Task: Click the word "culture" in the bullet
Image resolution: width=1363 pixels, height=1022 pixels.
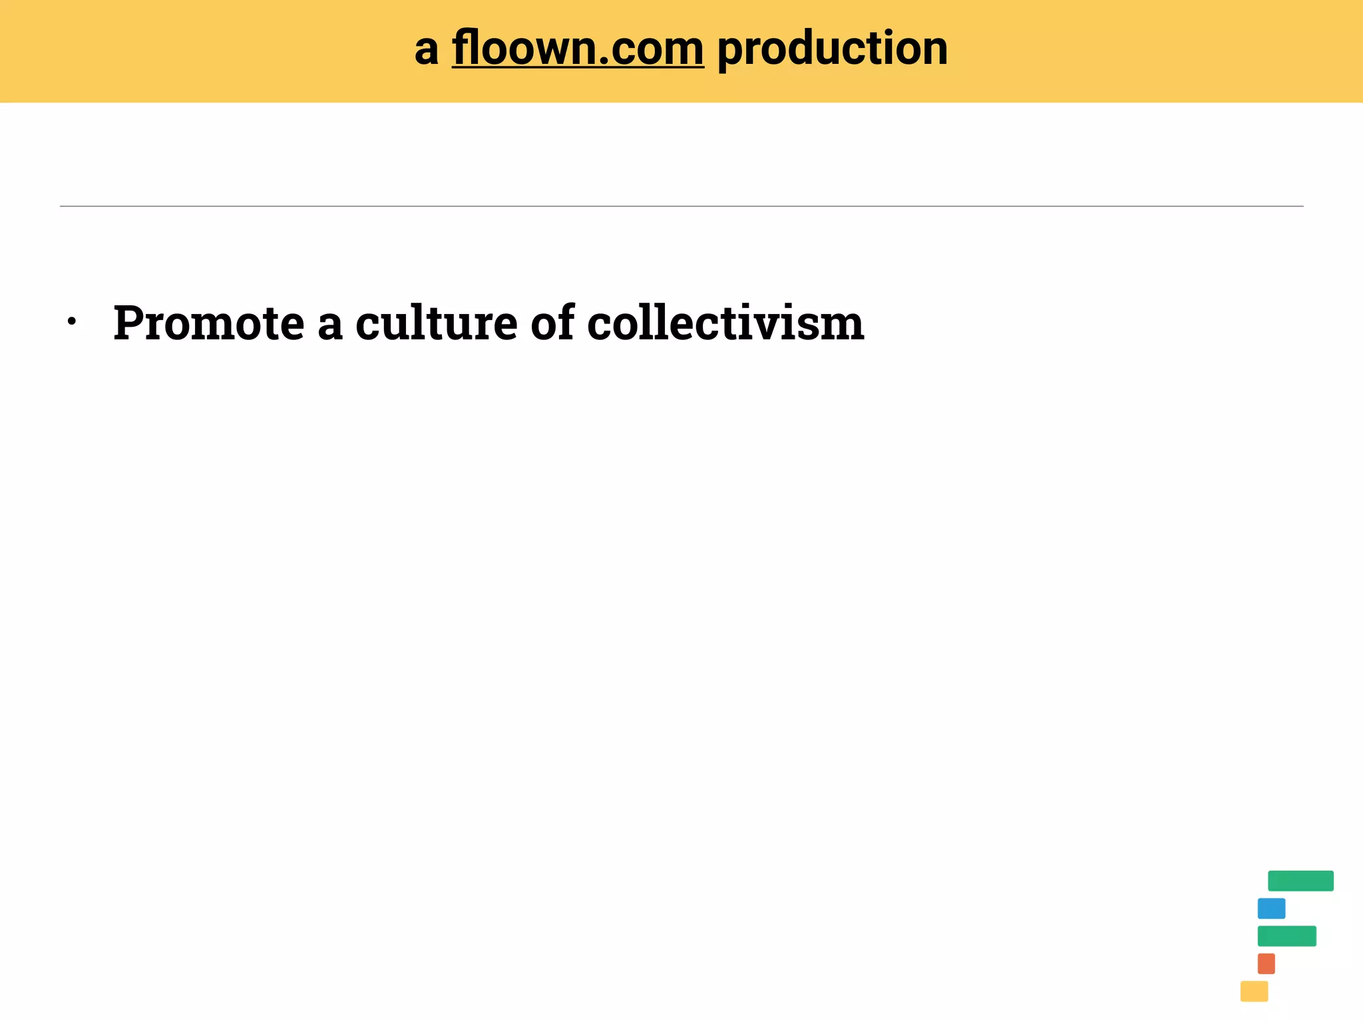Action: coord(436,323)
